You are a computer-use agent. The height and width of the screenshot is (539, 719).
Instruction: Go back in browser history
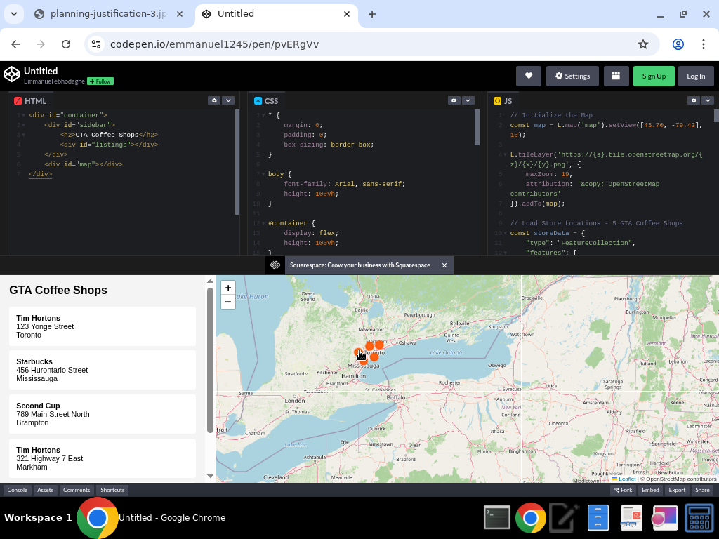pyautogui.click(x=15, y=44)
